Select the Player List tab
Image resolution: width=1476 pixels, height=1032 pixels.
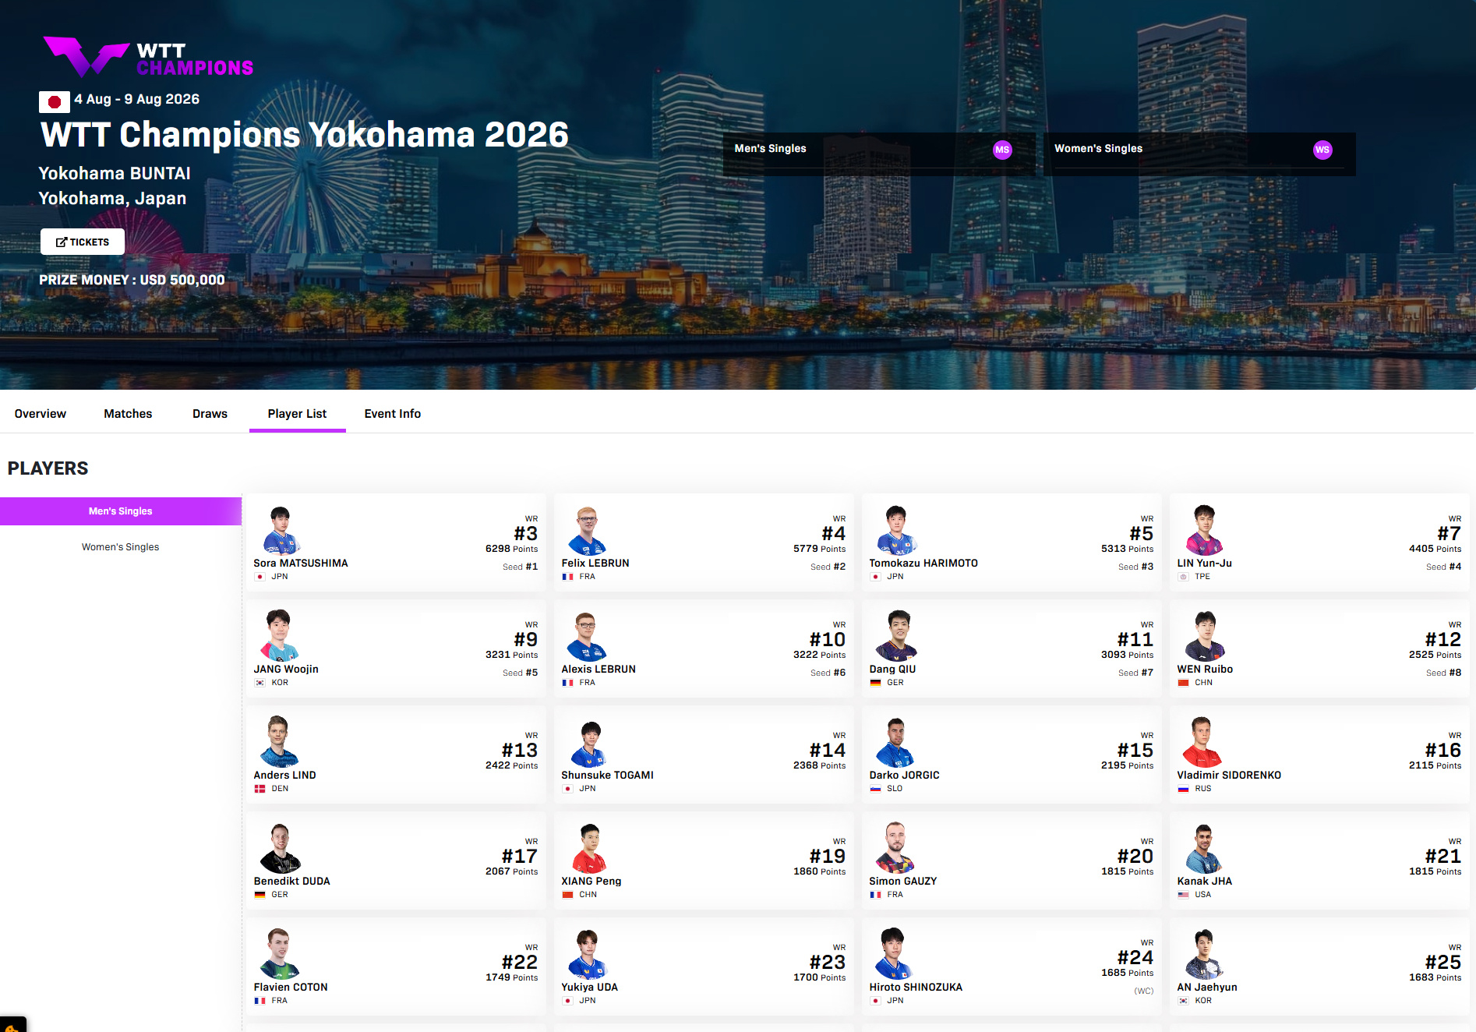(x=298, y=414)
